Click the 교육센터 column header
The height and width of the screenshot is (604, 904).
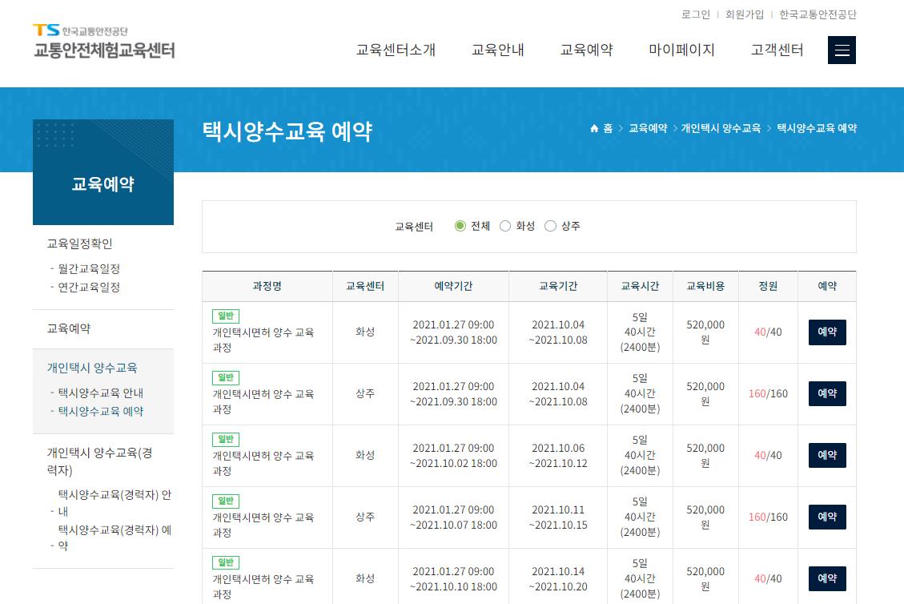365,286
